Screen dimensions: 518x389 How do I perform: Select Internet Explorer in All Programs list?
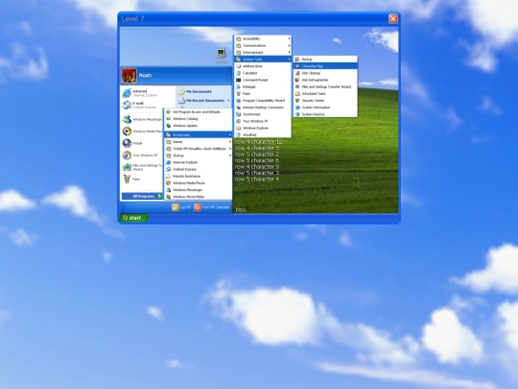(199, 162)
